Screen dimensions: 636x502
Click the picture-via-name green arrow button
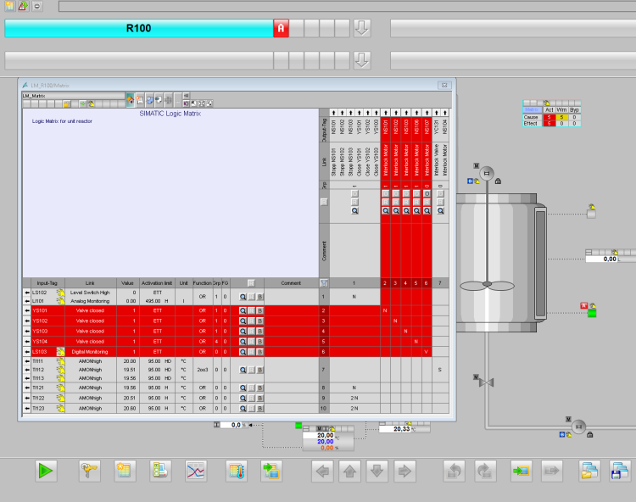tap(271, 471)
